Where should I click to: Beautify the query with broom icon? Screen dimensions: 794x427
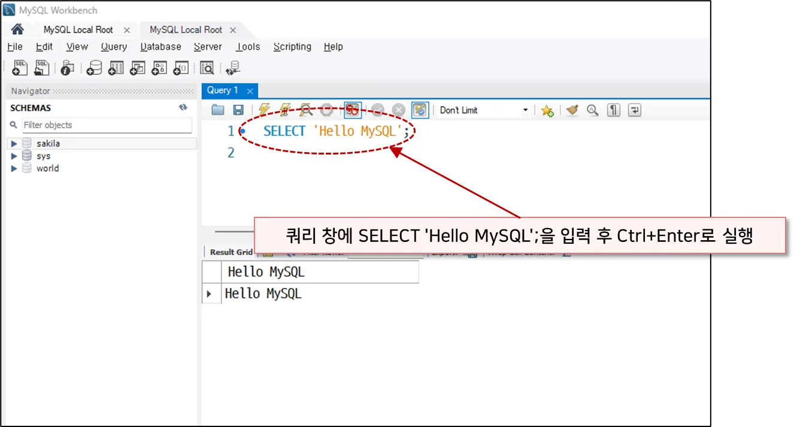point(572,110)
